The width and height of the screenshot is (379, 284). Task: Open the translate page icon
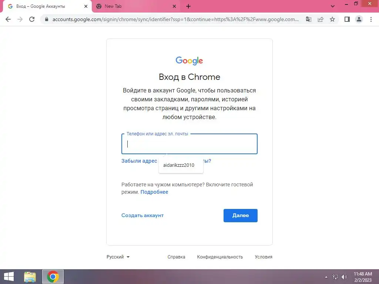click(309, 19)
